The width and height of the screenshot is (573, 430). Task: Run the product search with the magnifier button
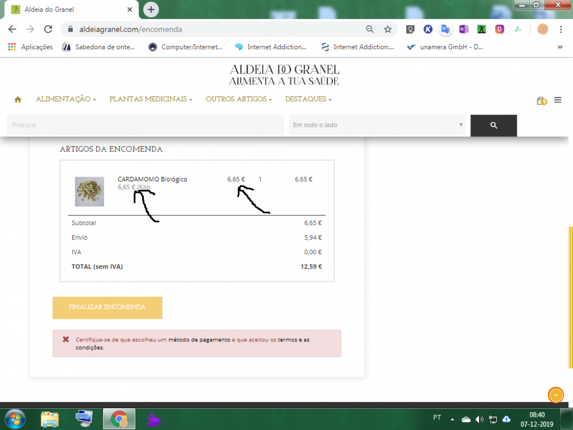pyautogui.click(x=493, y=126)
